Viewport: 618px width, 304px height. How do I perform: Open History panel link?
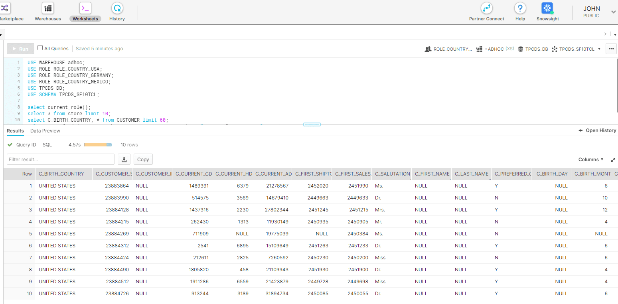(x=597, y=130)
